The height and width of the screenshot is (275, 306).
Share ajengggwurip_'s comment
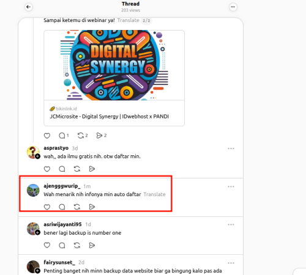point(92,207)
